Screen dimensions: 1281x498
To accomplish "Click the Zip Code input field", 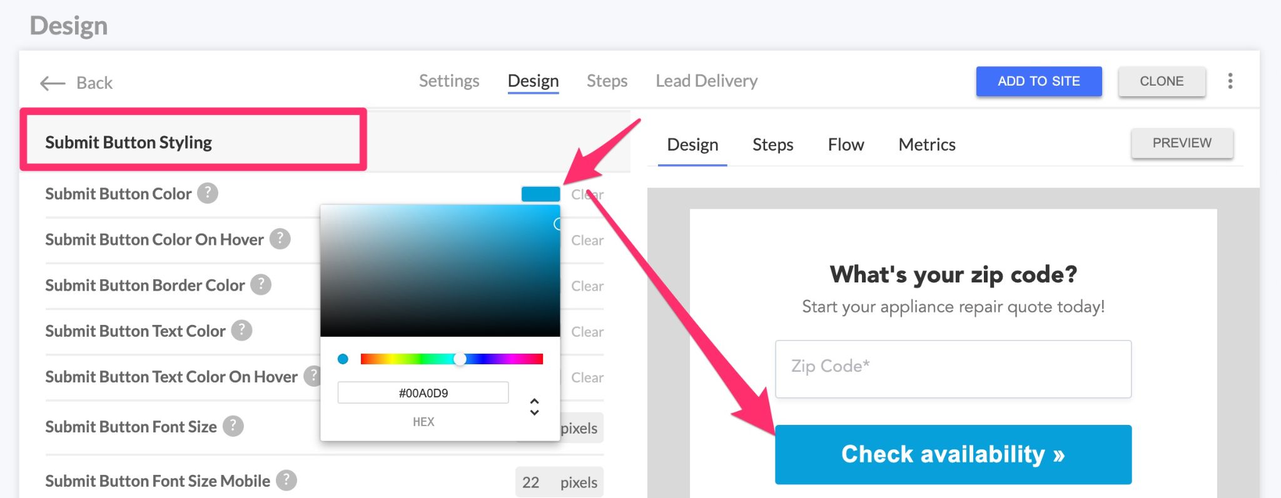I will [x=953, y=369].
